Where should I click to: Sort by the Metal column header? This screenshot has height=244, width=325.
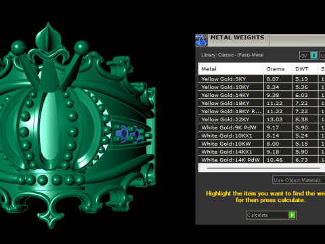point(230,69)
